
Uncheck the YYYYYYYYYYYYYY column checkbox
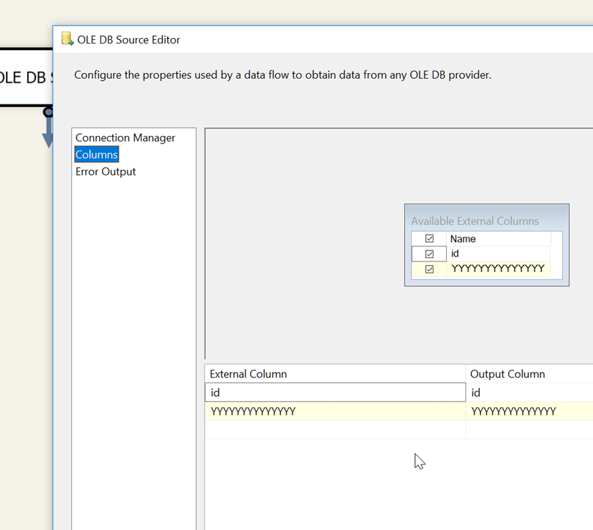pyautogui.click(x=429, y=269)
